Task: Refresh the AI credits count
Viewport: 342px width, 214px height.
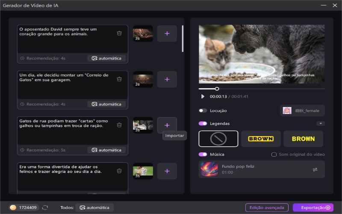Action: click(45, 208)
